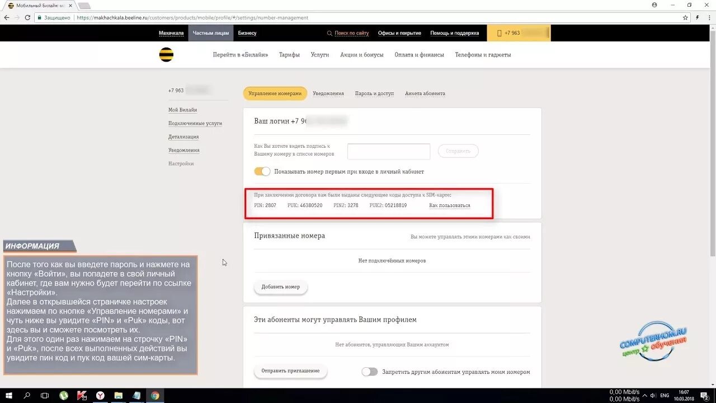Open File Explorer from the taskbar
The width and height of the screenshot is (716, 403).
point(118,395)
